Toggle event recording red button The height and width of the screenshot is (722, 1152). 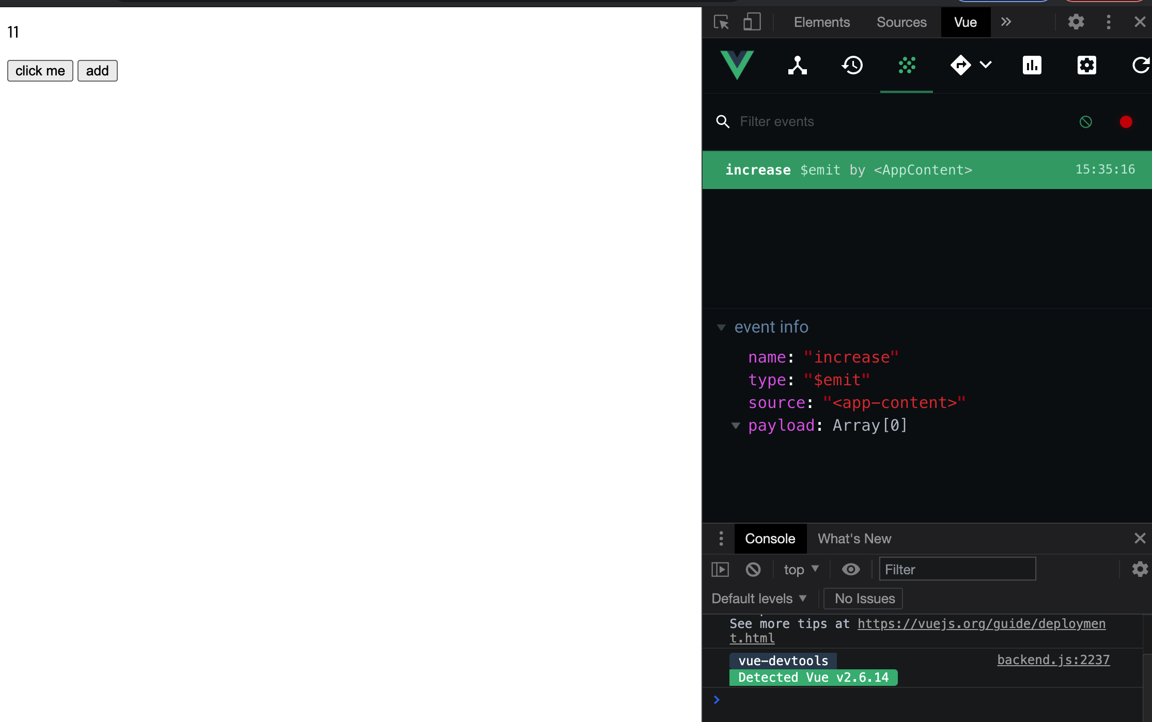coord(1126,122)
